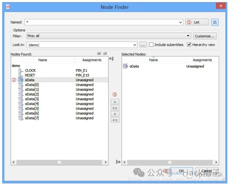This screenshot has width=230, height=185.
Task: Click the Nodes Found horizontal scrollbar
Action: [x=59, y=162]
